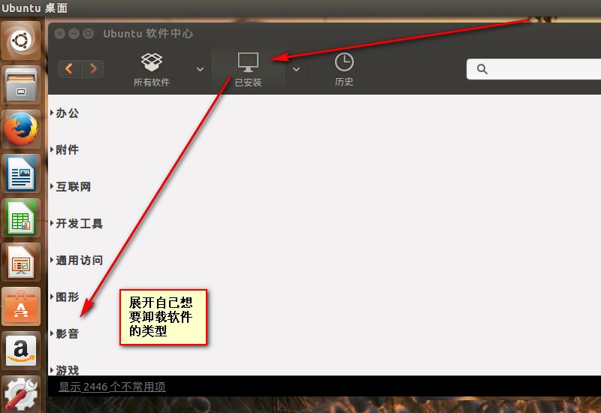The width and height of the screenshot is (601, 413).
Task: Launch Firefox from the dock
Action: (x=21, y=129)
